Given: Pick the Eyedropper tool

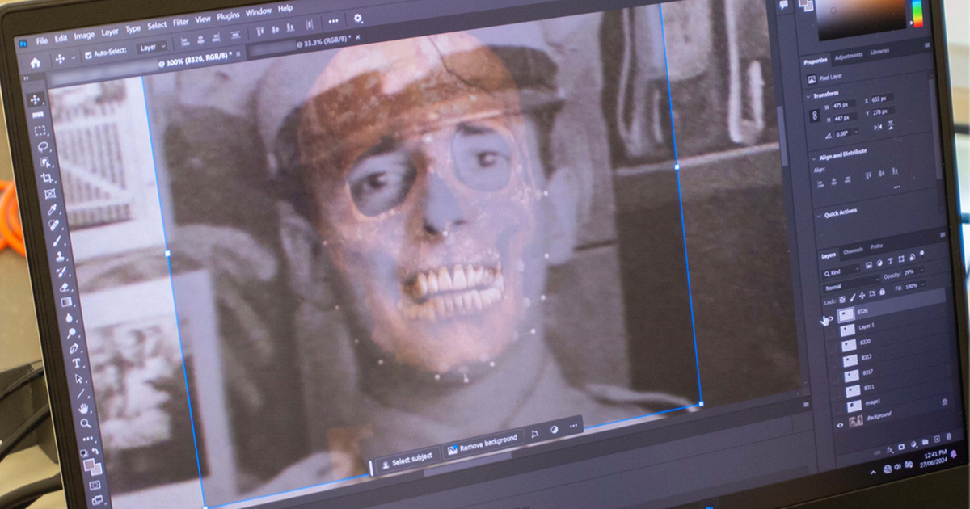Looking at the screenshot, I should point(53,209).
